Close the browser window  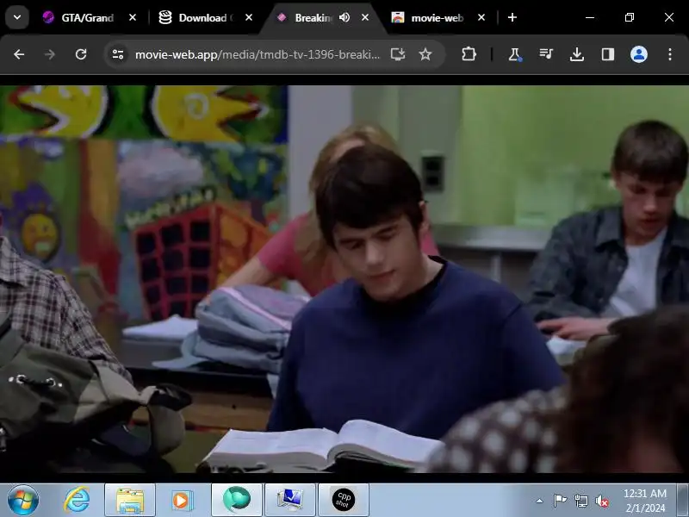coord(669,17)
